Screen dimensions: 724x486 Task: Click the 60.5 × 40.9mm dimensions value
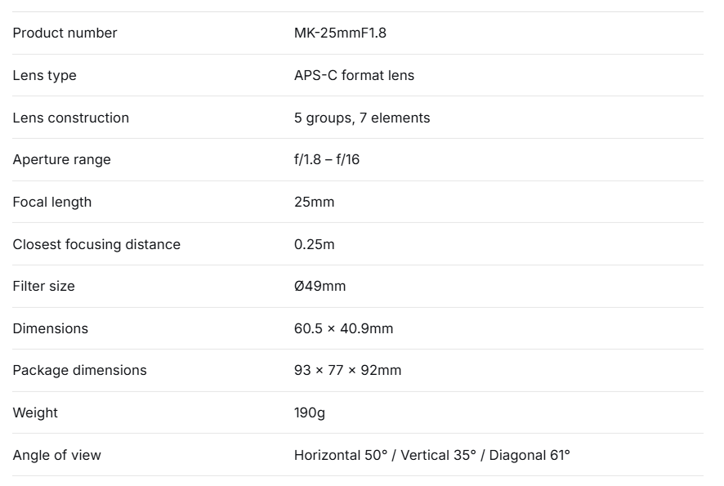pos(343,329)
